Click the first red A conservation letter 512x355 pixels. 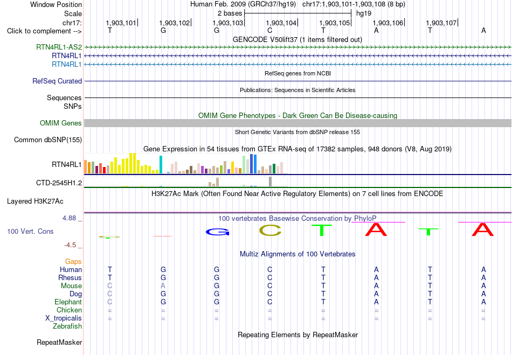(376, 229)
